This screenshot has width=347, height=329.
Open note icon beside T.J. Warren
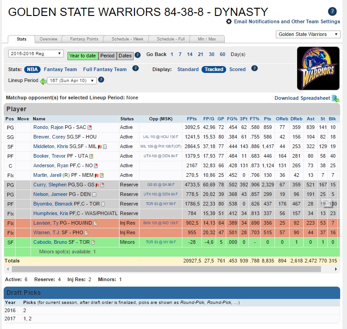[87, 233]
